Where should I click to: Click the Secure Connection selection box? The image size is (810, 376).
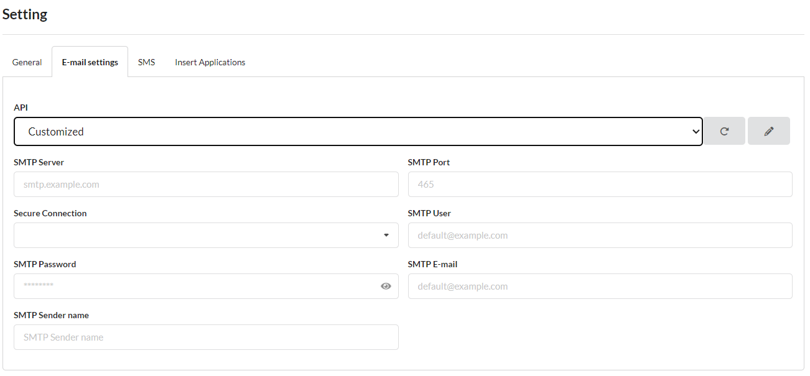pos(205,235)
